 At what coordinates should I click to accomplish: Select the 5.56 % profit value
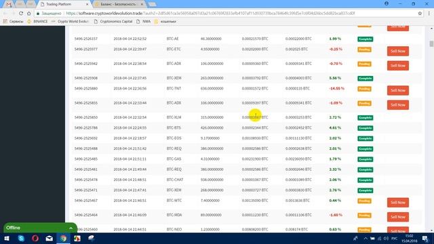click(x=335, y=78)
